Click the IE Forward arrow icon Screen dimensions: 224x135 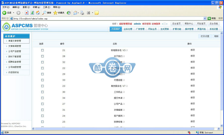tap(18, 13)
